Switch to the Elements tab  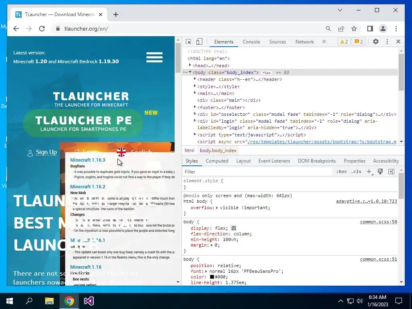pos(224,42)
